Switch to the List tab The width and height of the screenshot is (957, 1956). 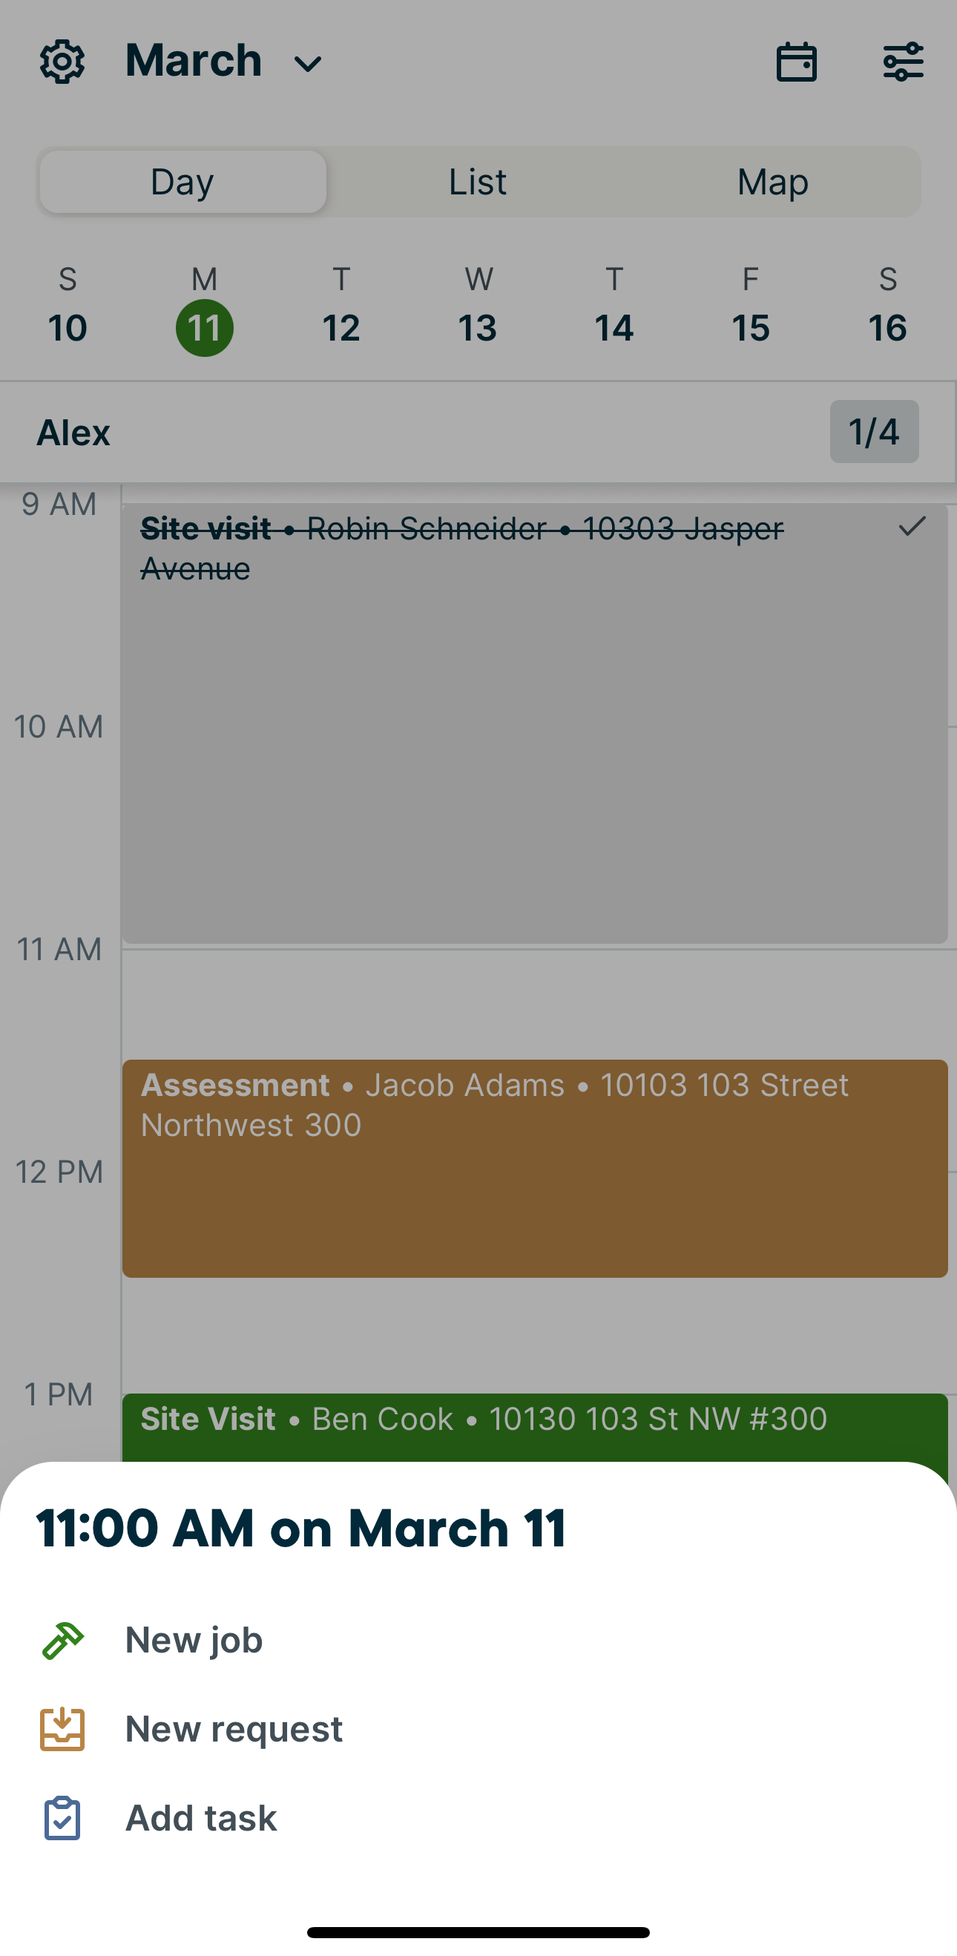point(476,182)
